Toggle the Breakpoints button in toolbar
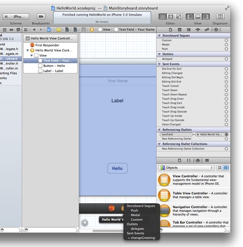Screen dimensions: 243x247 click(x=41, y=17)
